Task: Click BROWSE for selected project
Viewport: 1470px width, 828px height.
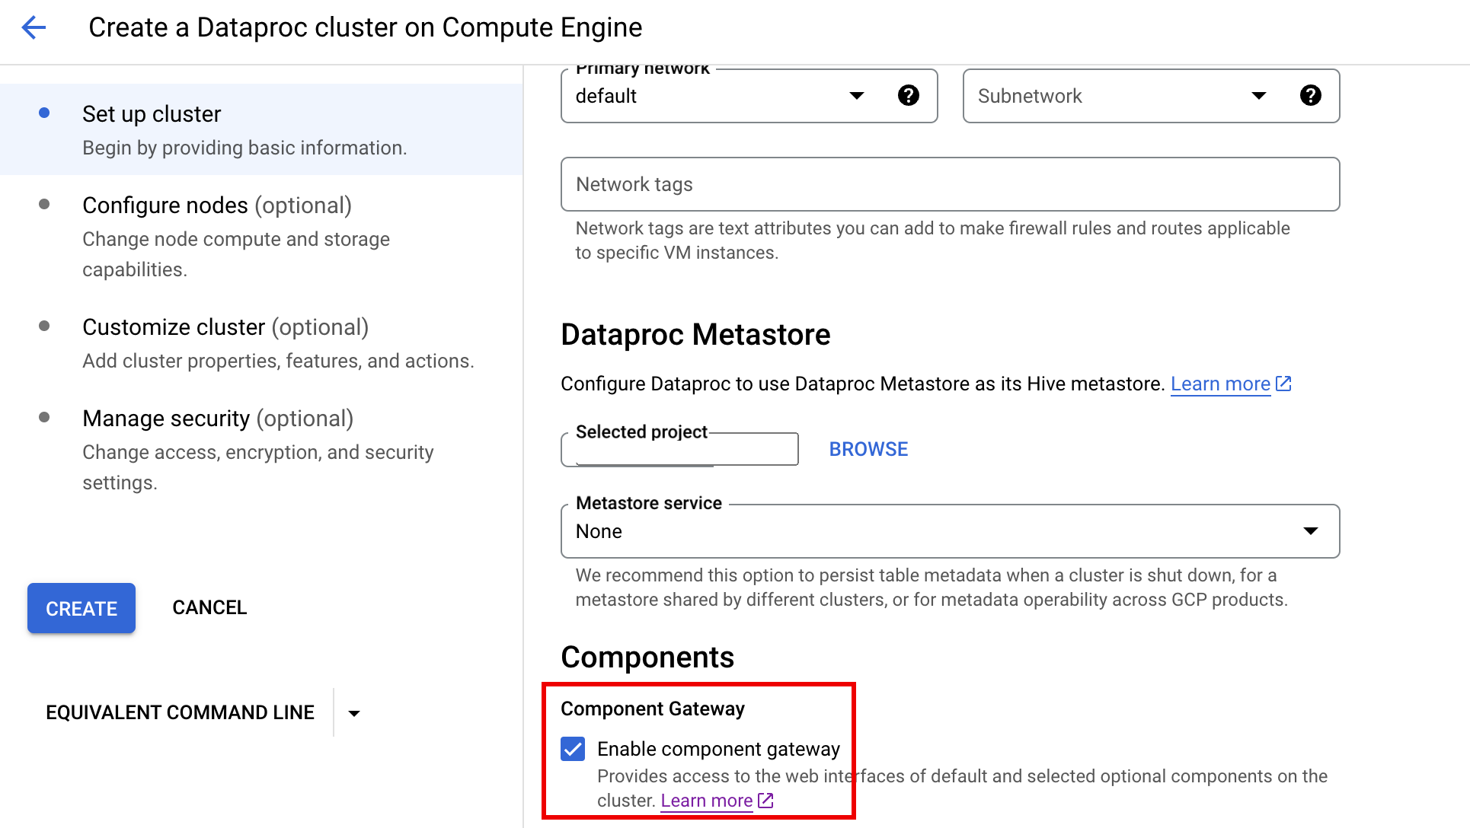Action: [x=868, y=449]
